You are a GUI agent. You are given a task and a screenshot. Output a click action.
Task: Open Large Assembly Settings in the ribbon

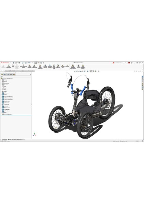click(x=83, y=67)
